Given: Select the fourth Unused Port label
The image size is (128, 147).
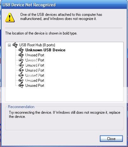Looking at the screenshot, I should click(x=35, y=70).
